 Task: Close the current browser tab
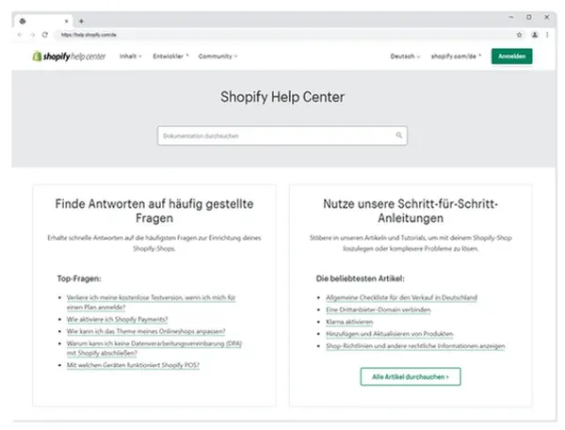(66, 22)
